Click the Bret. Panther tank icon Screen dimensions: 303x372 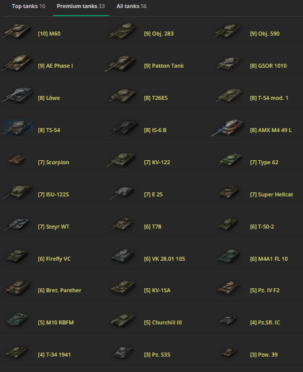click(17, 288)
